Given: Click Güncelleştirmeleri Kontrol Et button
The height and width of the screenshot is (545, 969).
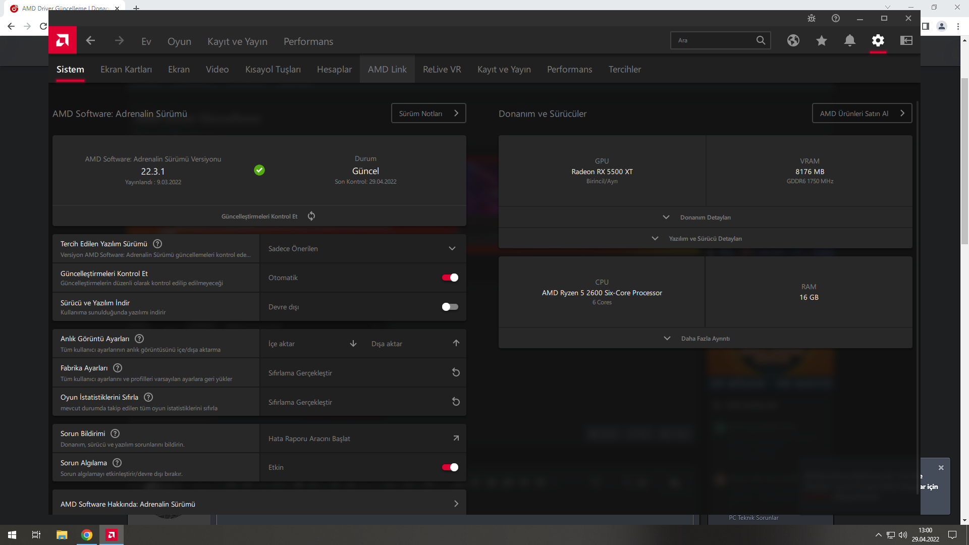Looking at the screenshot, I should (x=259, y=216).
